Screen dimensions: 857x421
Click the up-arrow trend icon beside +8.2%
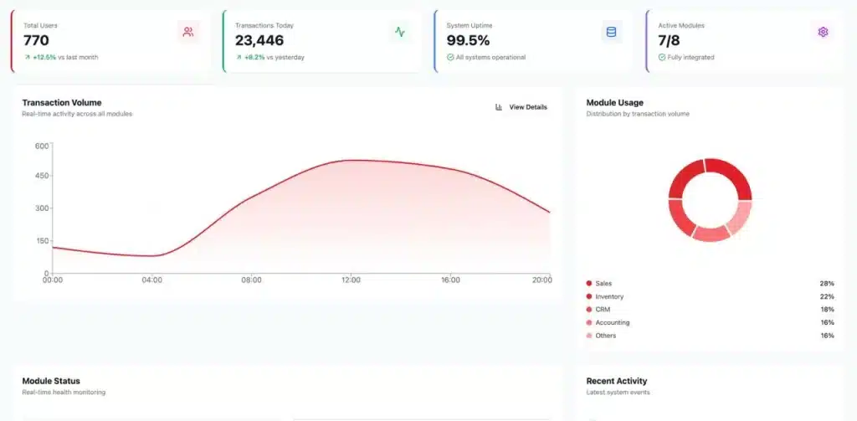tap(239, 57)
